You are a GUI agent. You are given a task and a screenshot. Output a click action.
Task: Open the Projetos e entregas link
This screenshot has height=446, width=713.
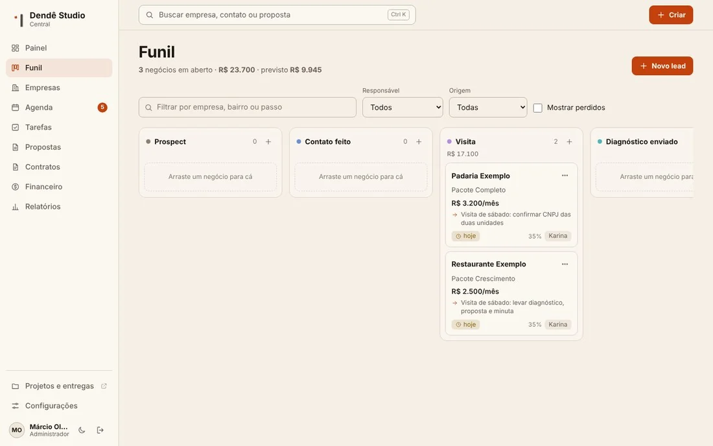coord(59,386)
